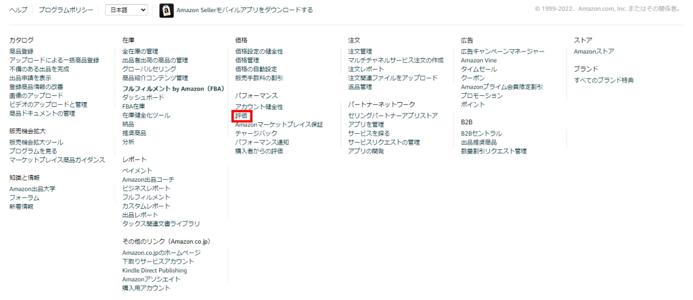
Task: Click the クーポン link
Action: [x=473, y=78]
